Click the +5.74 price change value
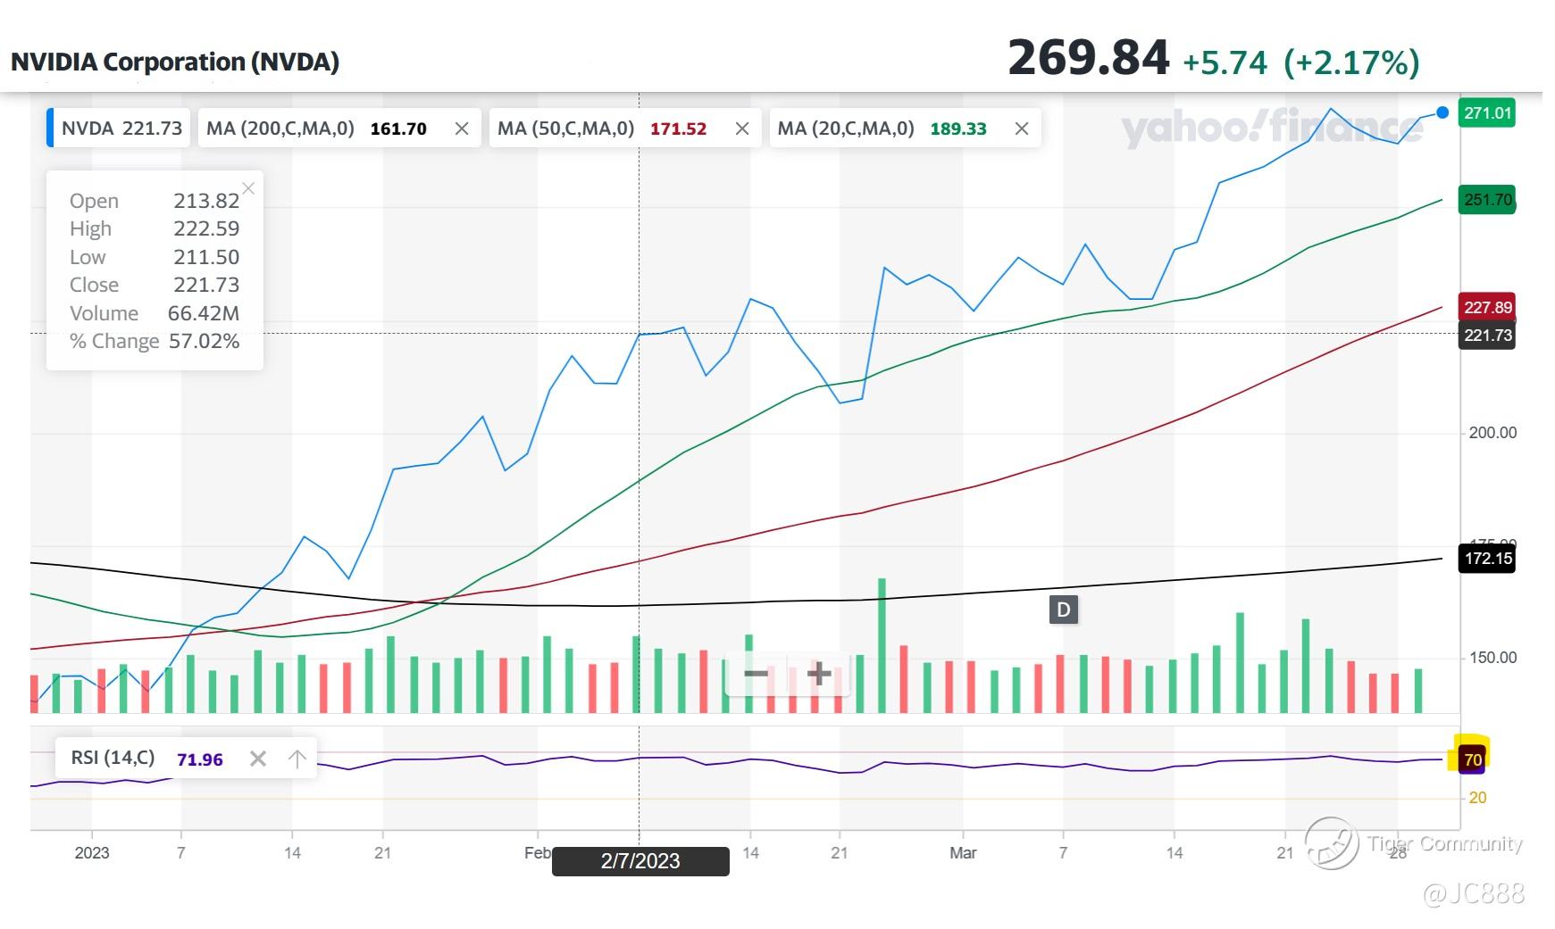 point(1225,62)
